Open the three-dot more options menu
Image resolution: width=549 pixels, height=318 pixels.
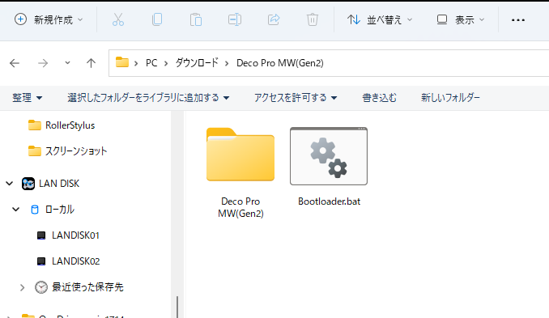click(x=518, y=20)
